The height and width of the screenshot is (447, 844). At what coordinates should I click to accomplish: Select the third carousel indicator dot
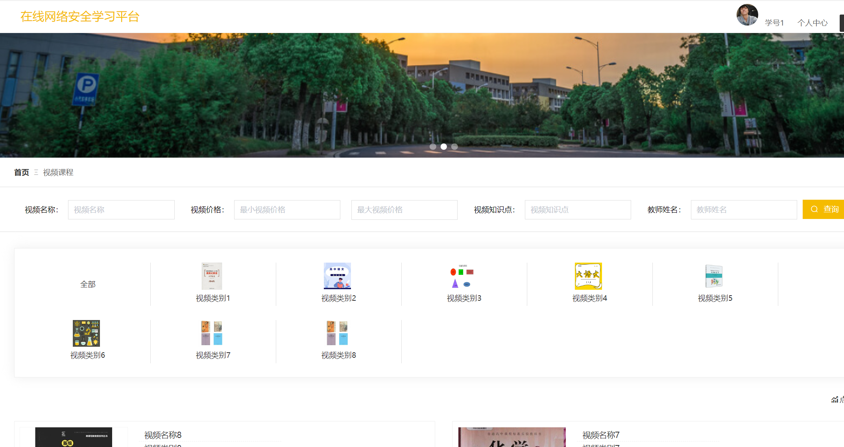(x=455, y=147)
